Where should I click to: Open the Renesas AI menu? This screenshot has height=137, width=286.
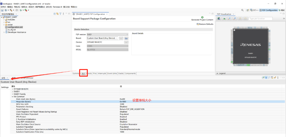[57, 7]
